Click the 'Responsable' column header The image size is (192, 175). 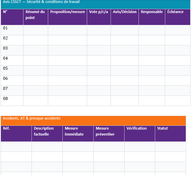pos(152,17)
